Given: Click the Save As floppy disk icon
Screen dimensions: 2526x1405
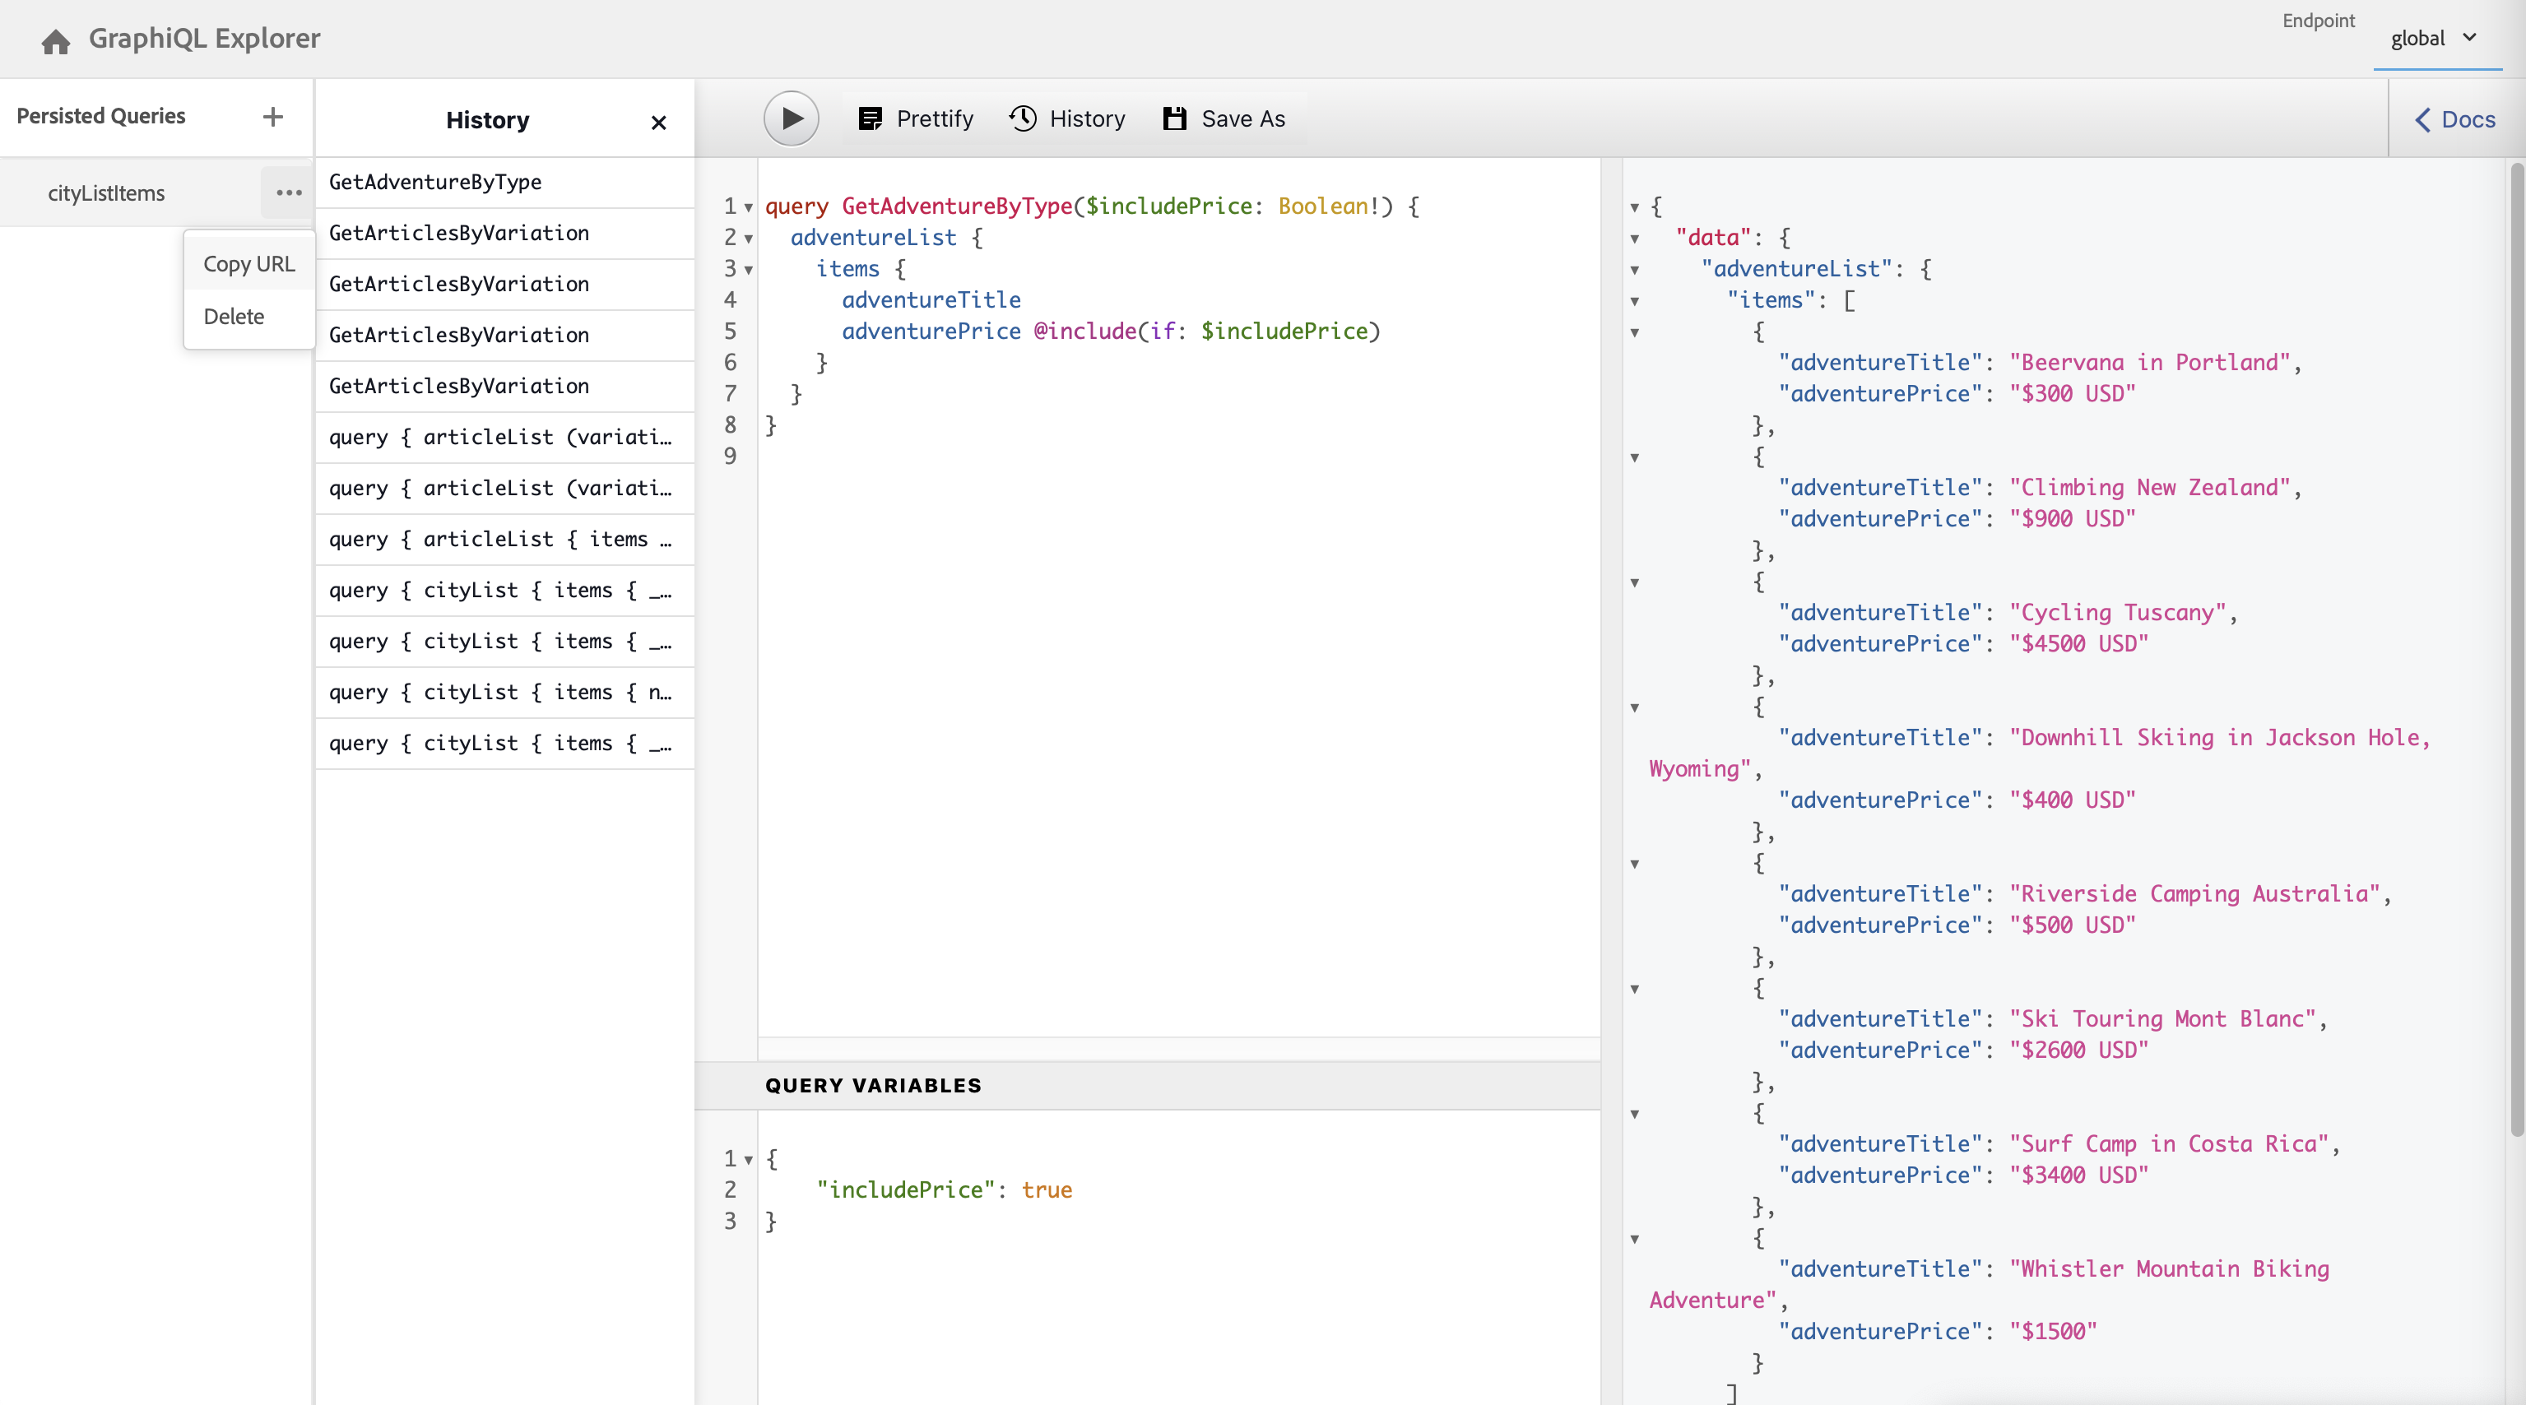Looking at the screenshot, I should (1174, 118).
